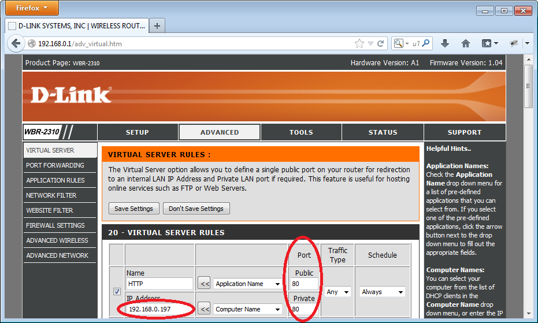Click the scrollbar down arrow

[x=528, y=313]
